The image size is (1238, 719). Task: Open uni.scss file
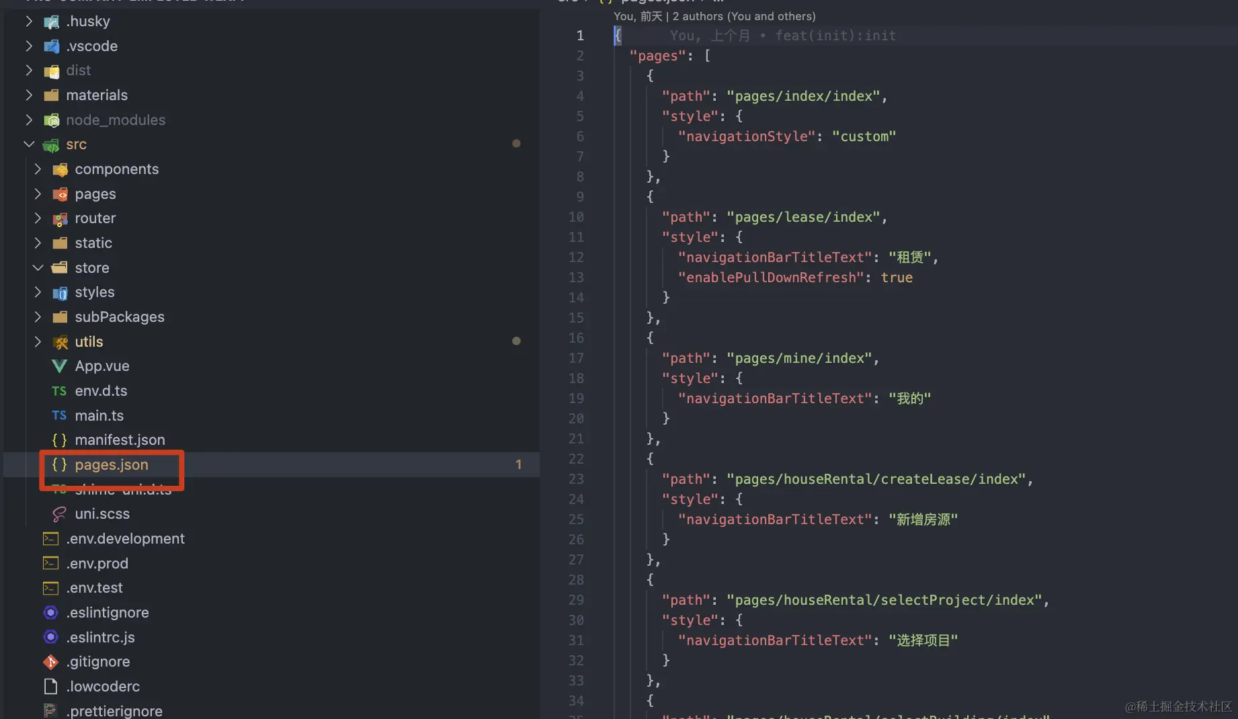pyautogui.click(x=102, y=514)
